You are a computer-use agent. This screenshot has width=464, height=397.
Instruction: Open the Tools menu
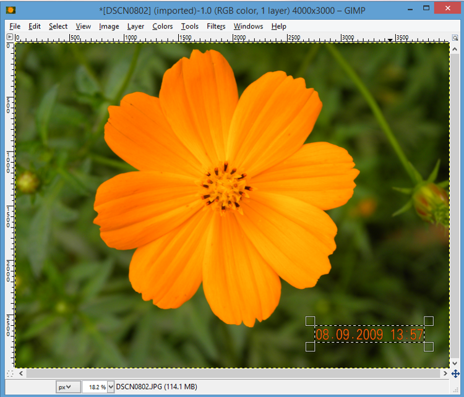(190, 27)
